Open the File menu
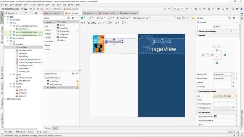Screen dimensions: 244x137 [x=2, y=5]
